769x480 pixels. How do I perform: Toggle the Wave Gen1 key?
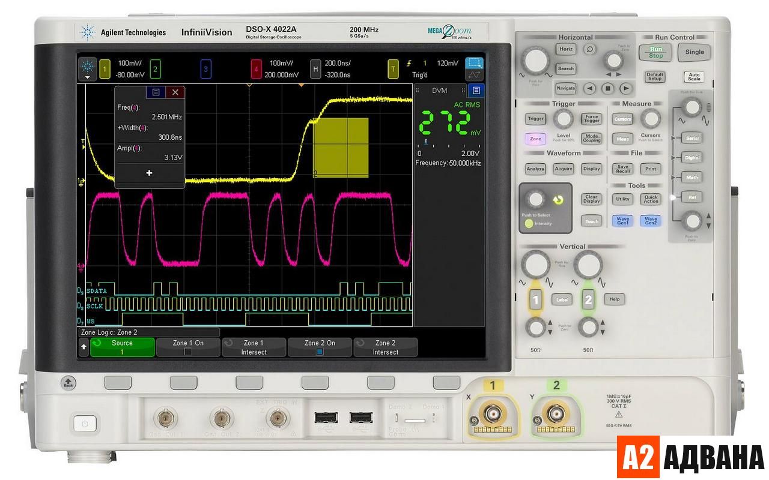622,221
